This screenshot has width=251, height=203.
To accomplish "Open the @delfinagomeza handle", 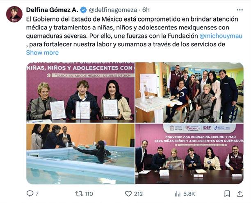I will click(113, 10).
